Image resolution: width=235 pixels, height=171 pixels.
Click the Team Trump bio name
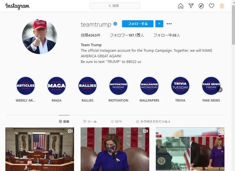91,45
